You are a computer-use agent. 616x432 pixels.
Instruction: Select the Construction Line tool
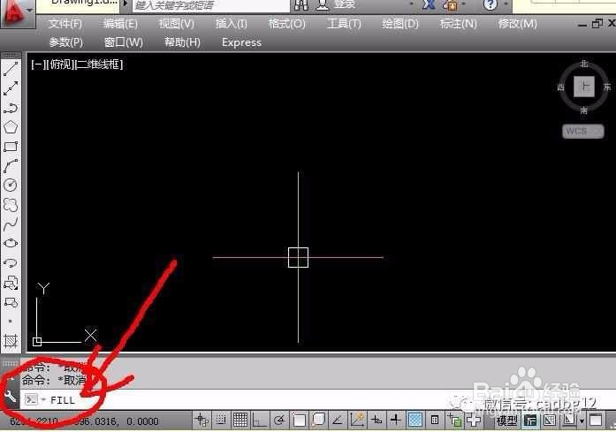tap(11, 88)
